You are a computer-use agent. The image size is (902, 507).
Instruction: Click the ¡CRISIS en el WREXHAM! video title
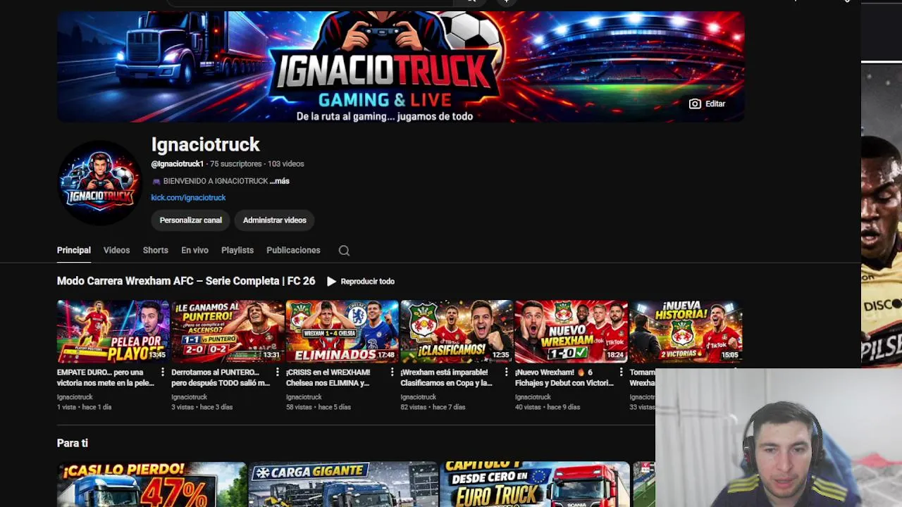point(328,377)
